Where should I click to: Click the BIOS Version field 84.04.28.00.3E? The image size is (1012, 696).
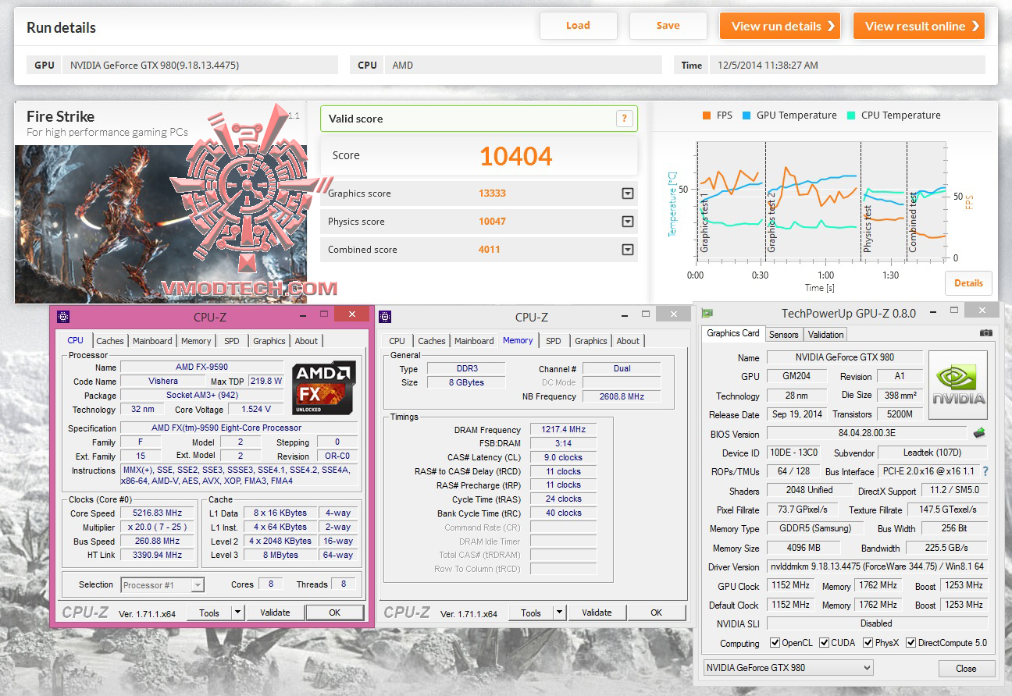[867, 434]
